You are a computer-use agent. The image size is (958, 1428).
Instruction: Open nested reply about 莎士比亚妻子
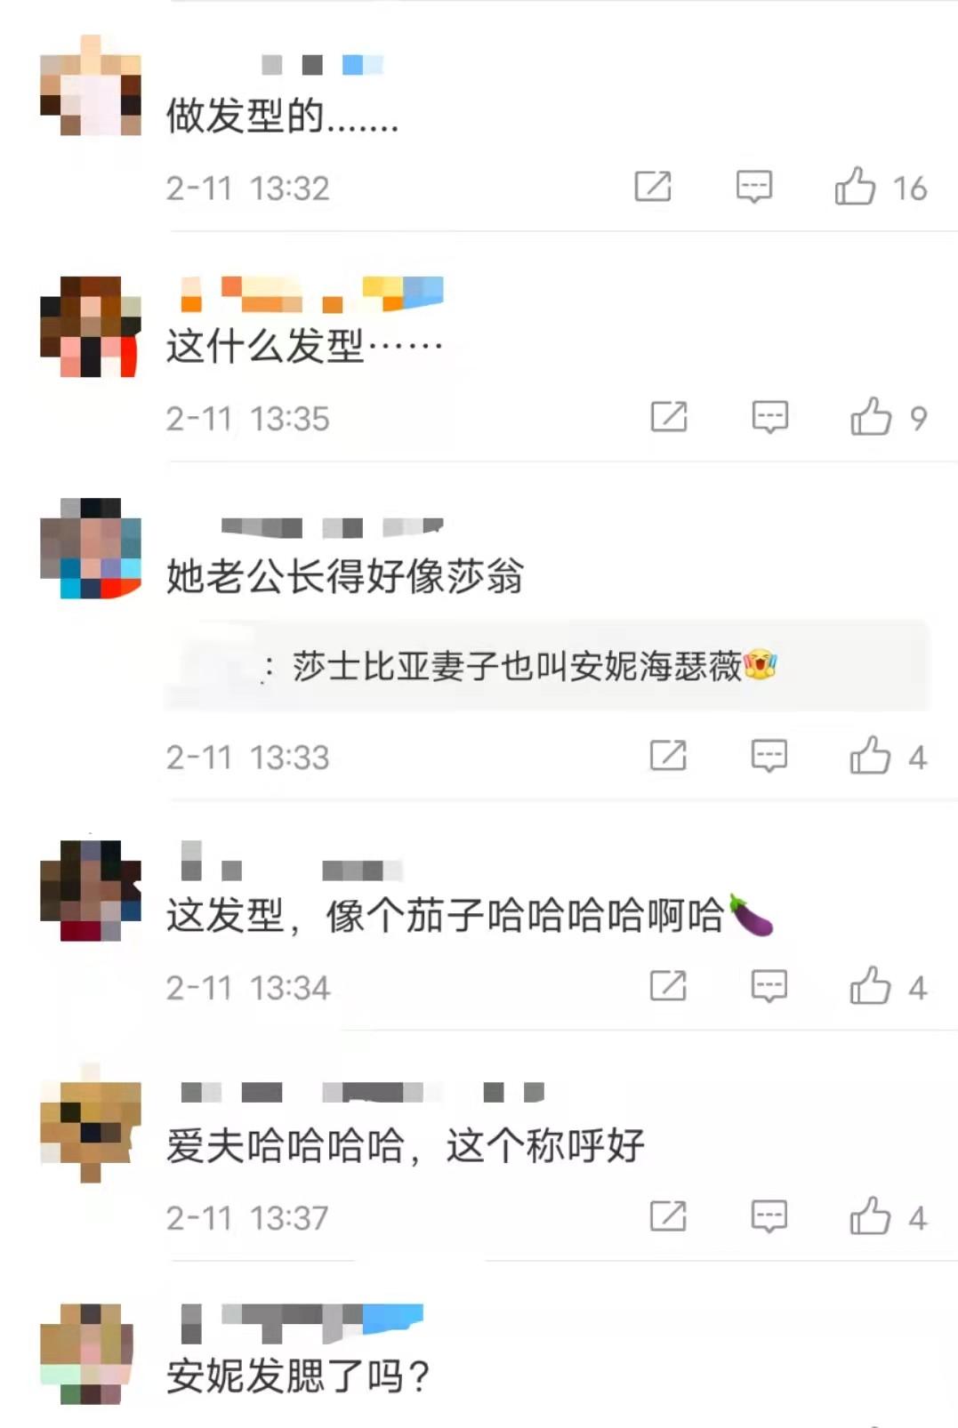pyautogui.click(x=547, y=665)
